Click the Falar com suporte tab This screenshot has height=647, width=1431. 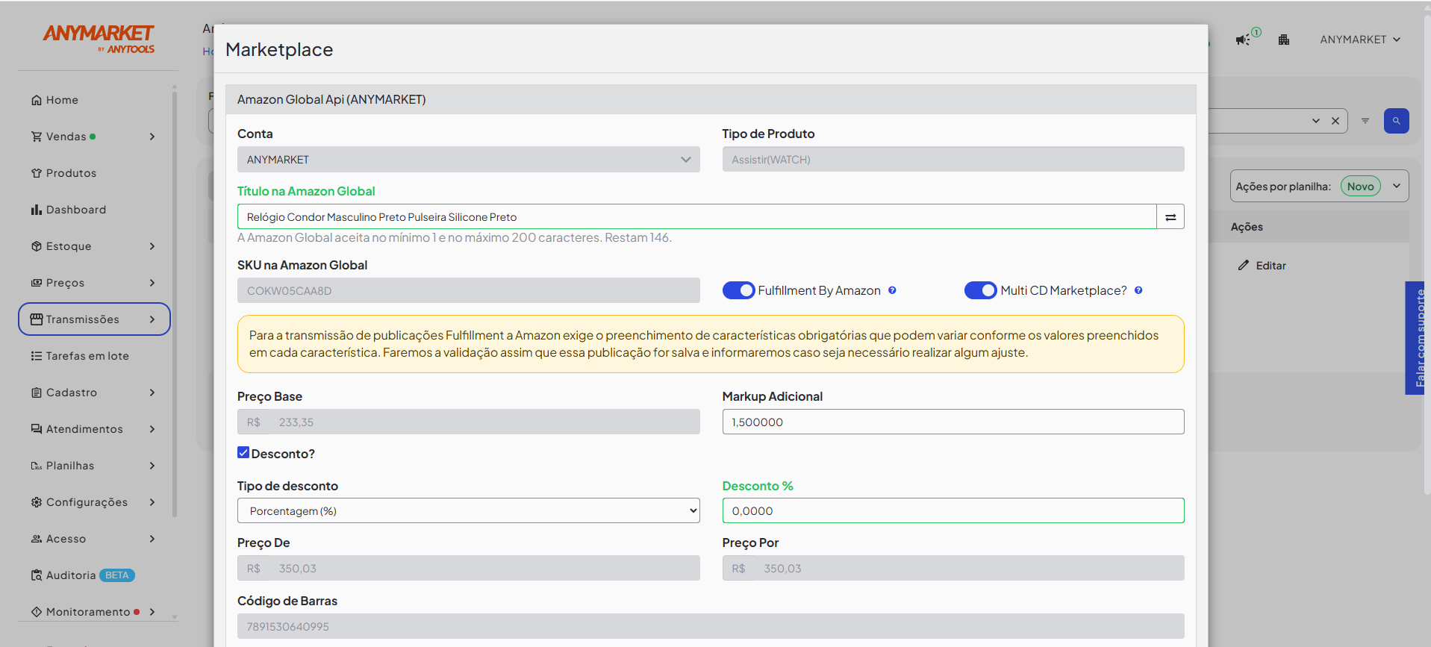click(1417, 338)
